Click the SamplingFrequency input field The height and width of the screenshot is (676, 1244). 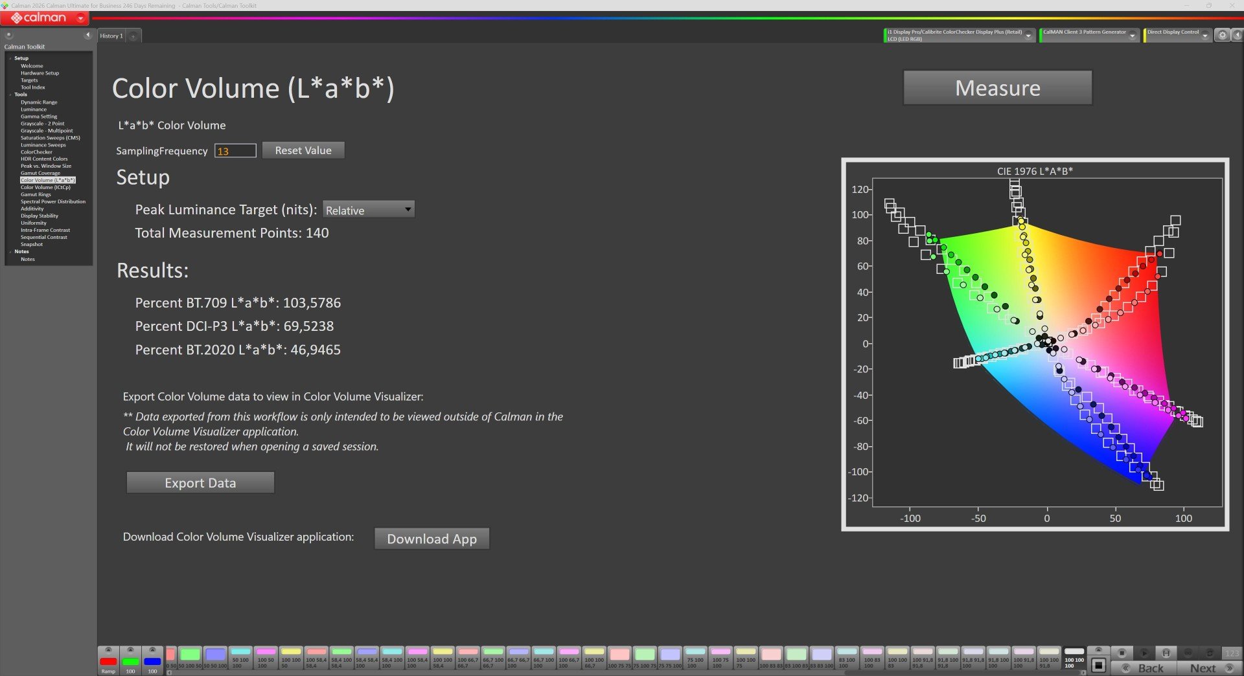point(235,151)
